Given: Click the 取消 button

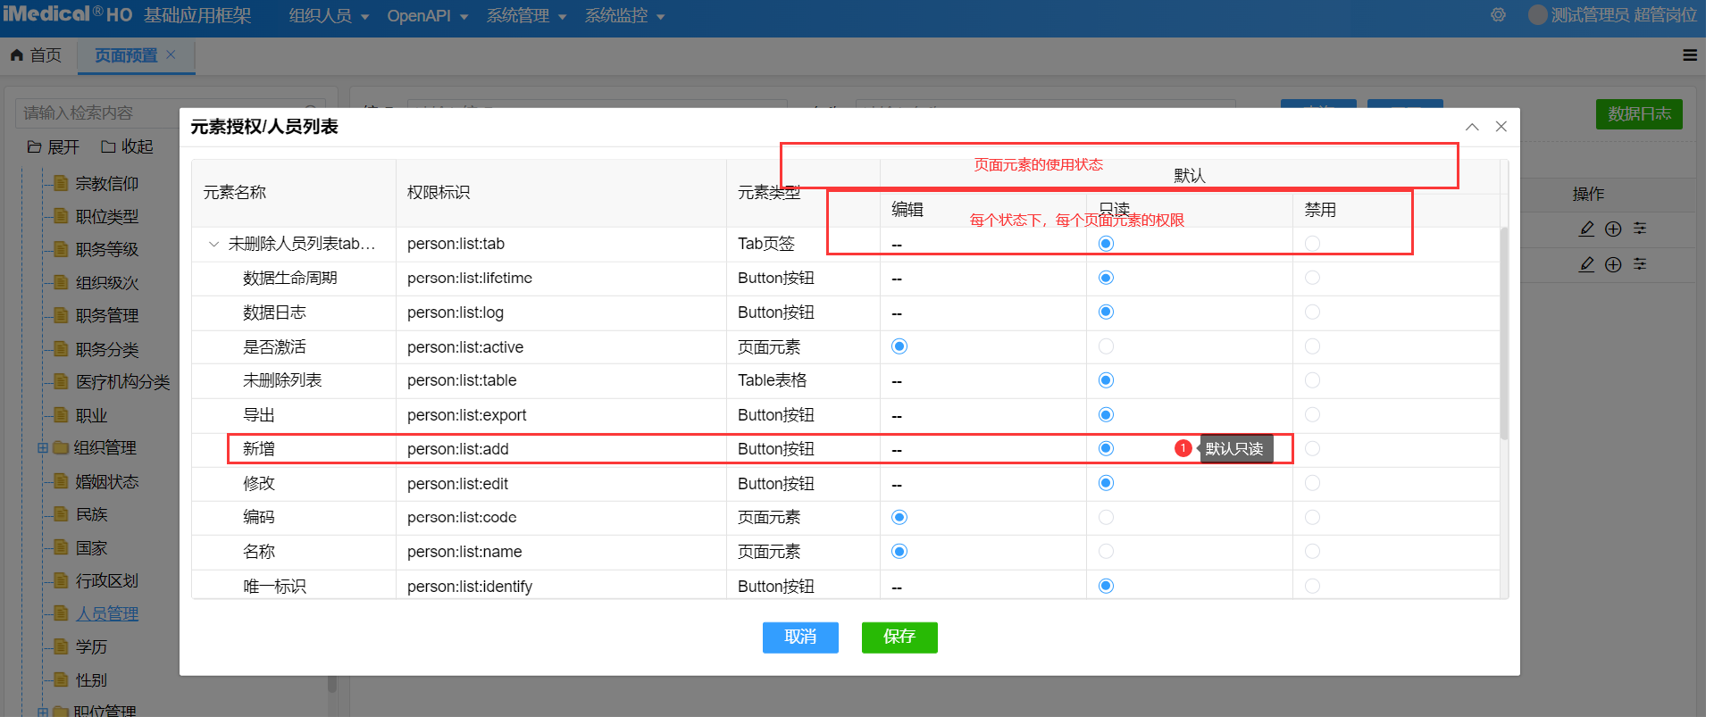Looking at the screenshot, I should [800, 637].
